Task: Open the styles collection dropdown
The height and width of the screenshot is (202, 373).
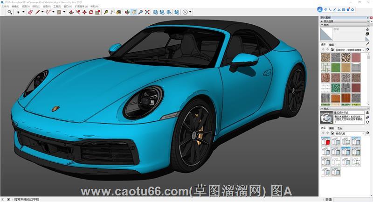Action: pos(350,133)
